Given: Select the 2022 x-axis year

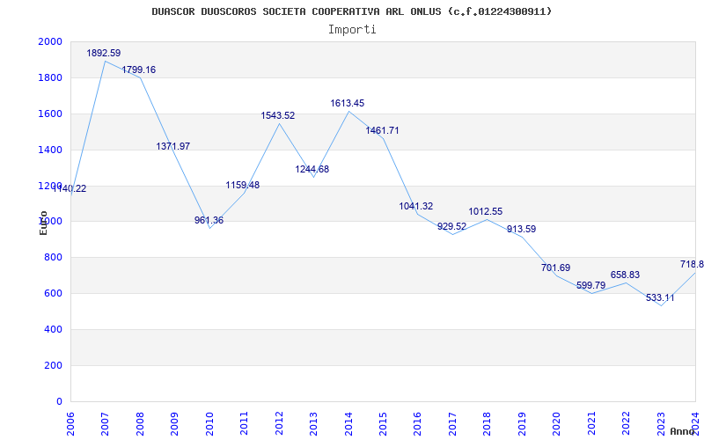Looking at the screenshot, I should click(626, 423).
